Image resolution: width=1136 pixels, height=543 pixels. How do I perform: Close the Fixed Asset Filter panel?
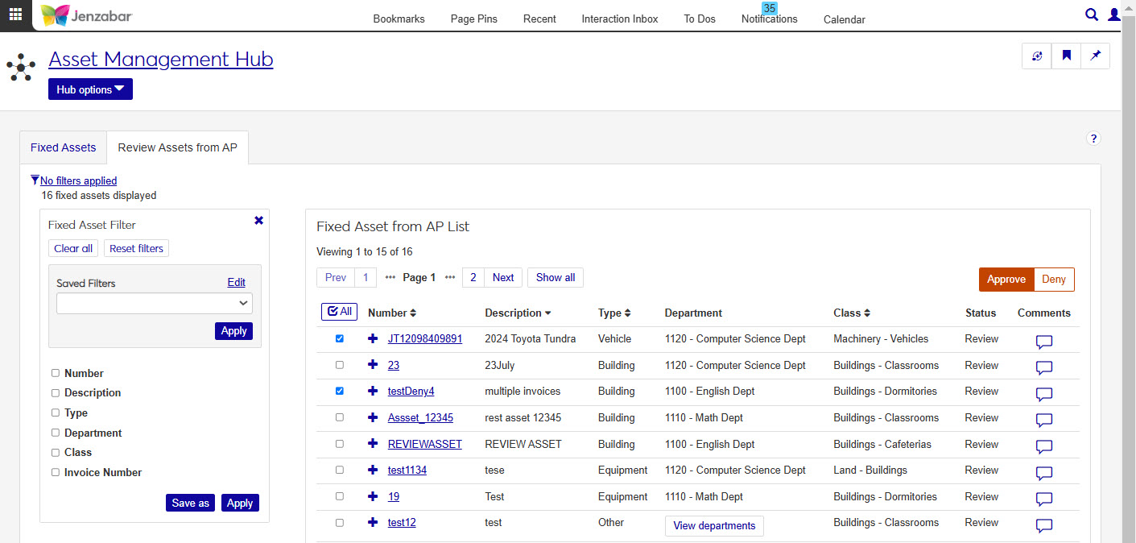(x=258, y=220)
